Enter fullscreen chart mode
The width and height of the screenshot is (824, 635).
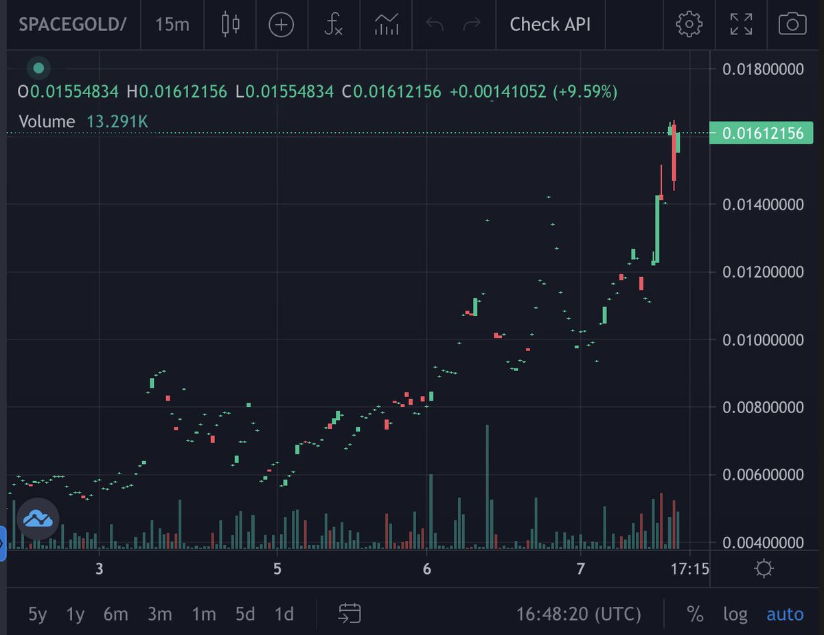click(741, 25)
